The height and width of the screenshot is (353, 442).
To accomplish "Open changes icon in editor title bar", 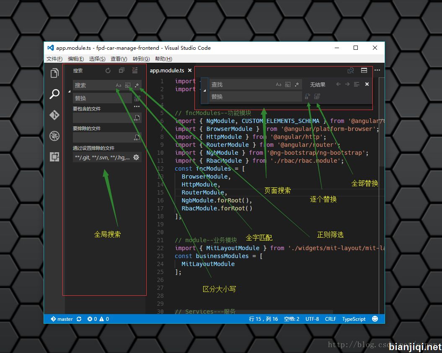I will coord(351,70).
